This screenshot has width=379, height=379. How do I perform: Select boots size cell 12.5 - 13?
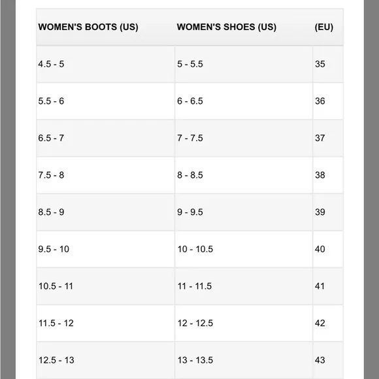(x=105, y=360)
